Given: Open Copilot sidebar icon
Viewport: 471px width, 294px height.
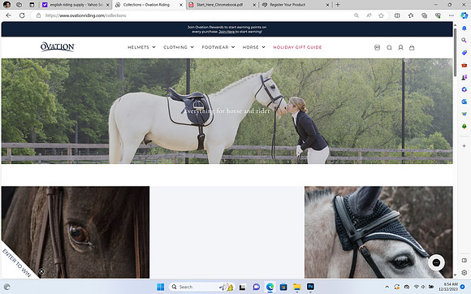Looking at the screenshot, I should coord(464,15).
